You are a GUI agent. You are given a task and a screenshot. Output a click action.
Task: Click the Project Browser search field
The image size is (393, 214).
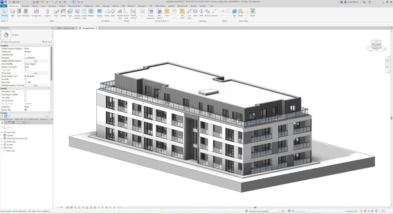27,127
